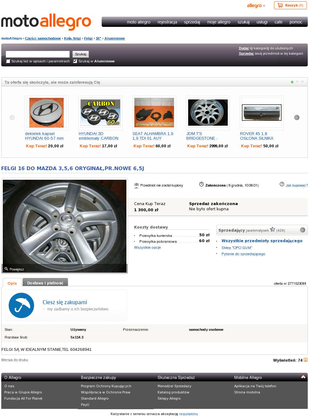
Task: Switch to the 'Dostawa i płatność' tab
Action: 45,283
